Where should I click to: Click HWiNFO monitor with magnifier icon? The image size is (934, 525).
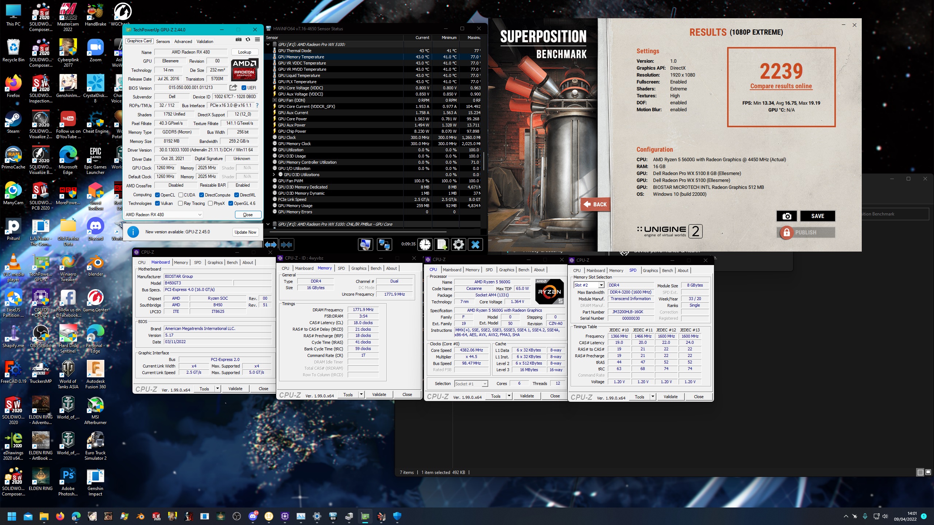365,245
